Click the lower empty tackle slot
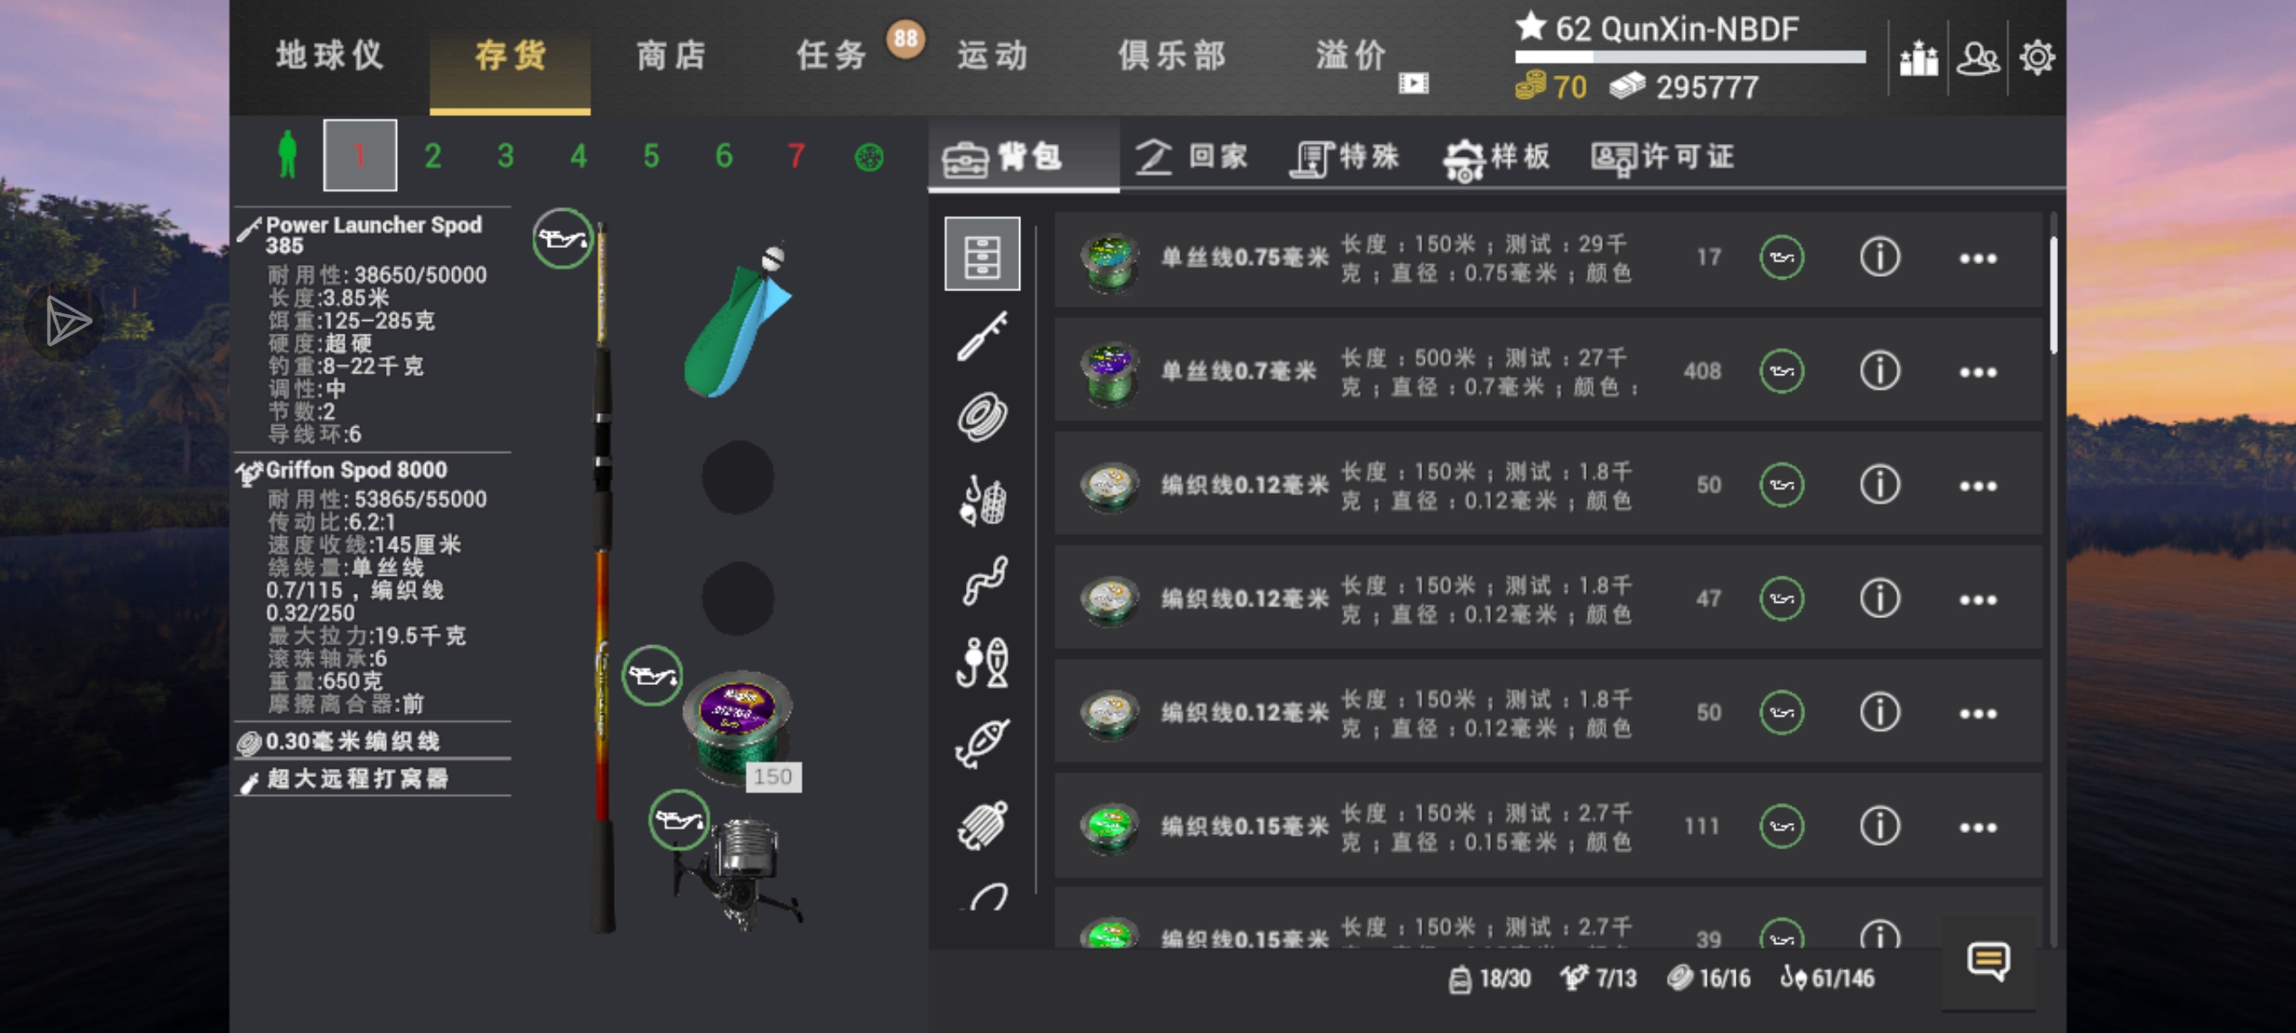Image resolution: width=2296 pixels, height=1033 pixels. click(x=738, y=597)
